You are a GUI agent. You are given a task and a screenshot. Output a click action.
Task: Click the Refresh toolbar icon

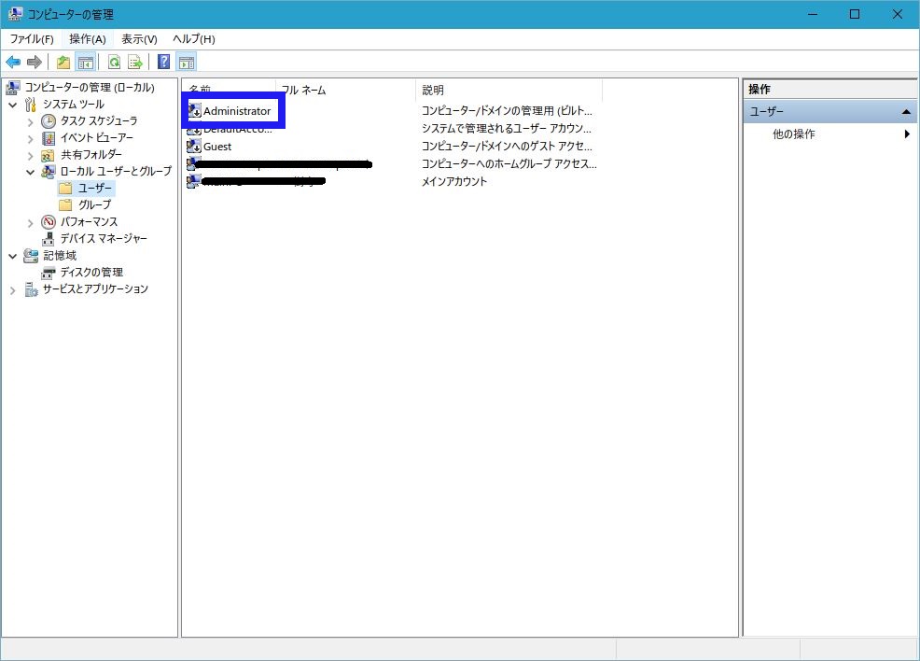click(x=115, y=62)
